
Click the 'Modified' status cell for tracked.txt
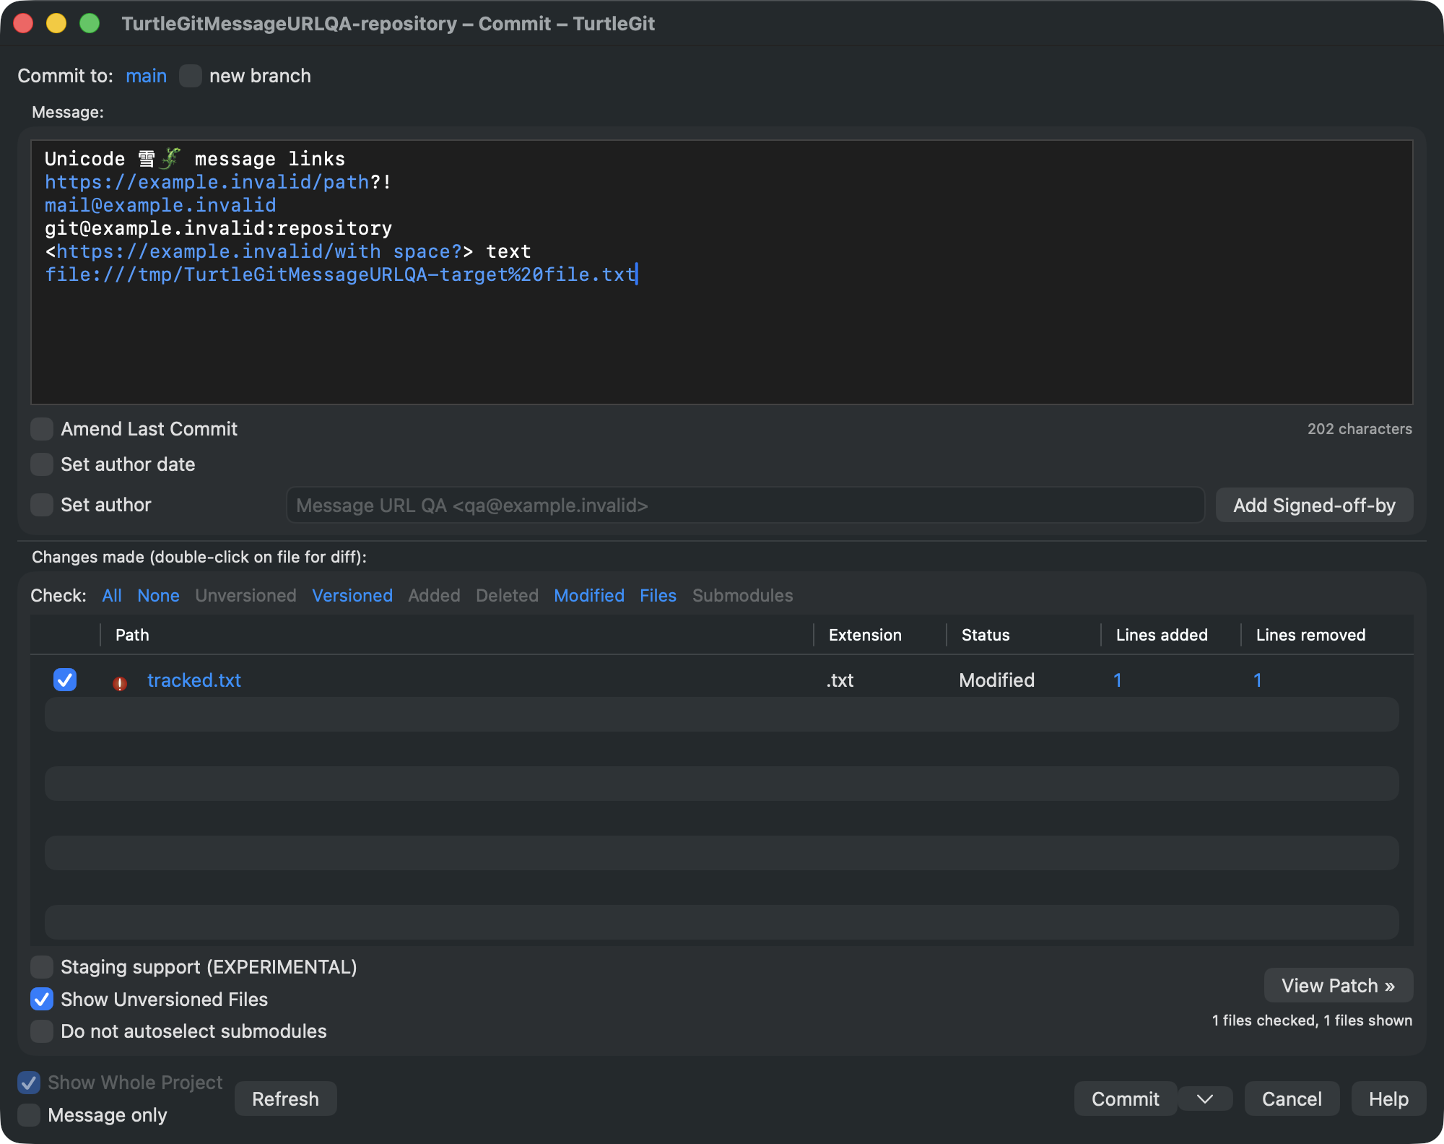pos(996,680)
